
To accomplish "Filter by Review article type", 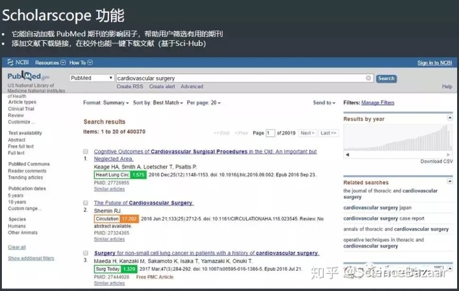I will (x=16, y=115).
